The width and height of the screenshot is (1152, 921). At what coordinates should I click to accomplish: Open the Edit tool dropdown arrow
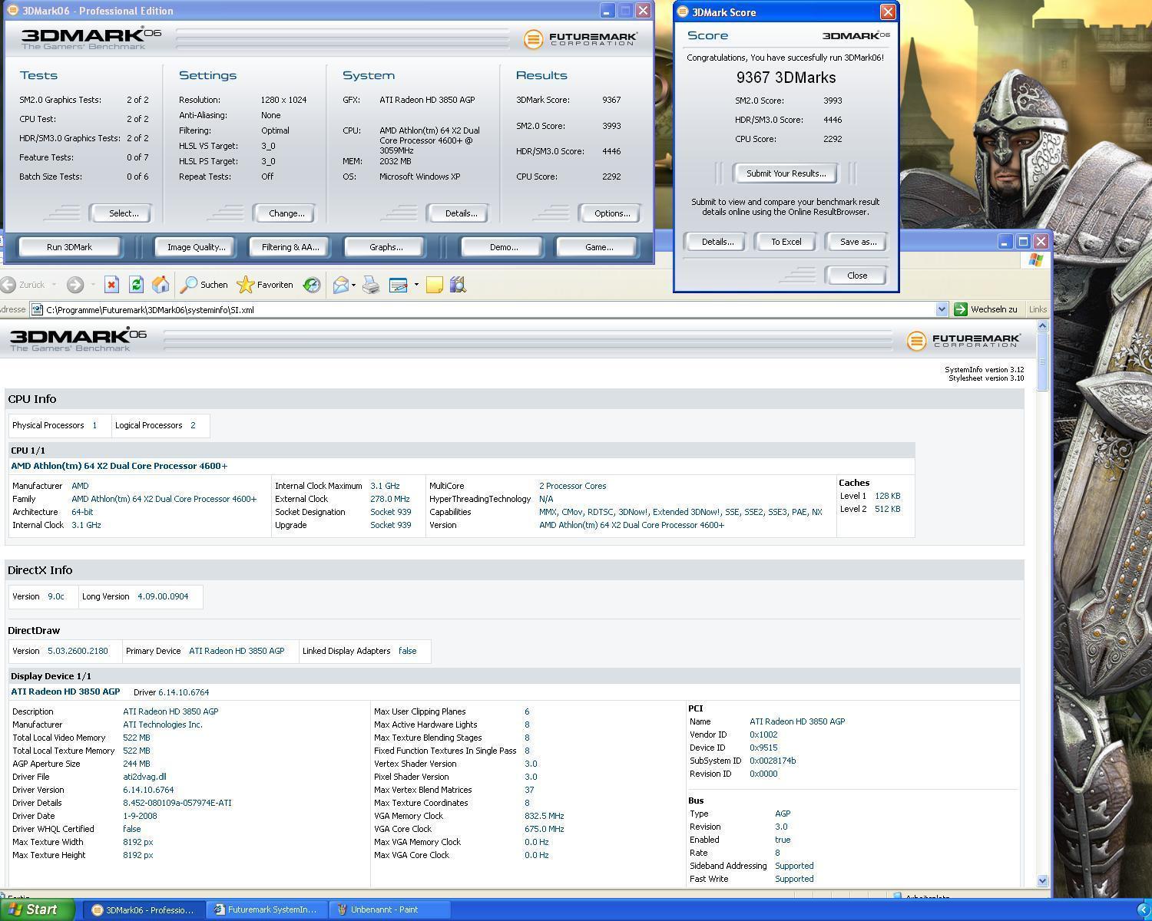416,285
